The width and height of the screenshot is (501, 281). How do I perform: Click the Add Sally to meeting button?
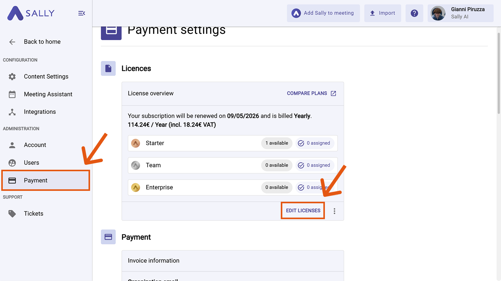(323, 13)
